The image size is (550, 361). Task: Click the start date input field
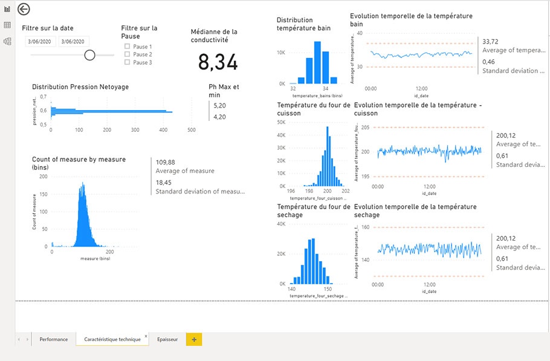(x=40, y=42)
